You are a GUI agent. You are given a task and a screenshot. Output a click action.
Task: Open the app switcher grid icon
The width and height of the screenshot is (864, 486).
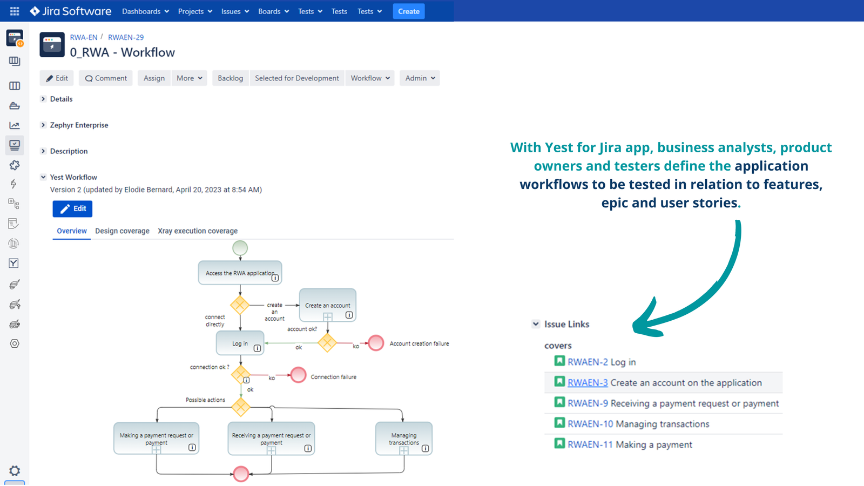15,11
